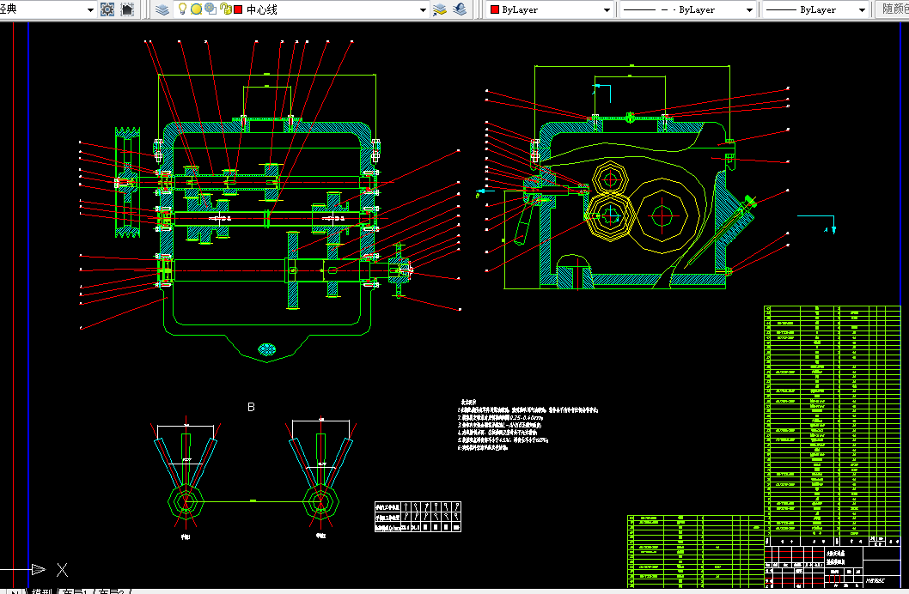
Task: Toggle layer freeze/thaw sun icon
Action: 196,9
